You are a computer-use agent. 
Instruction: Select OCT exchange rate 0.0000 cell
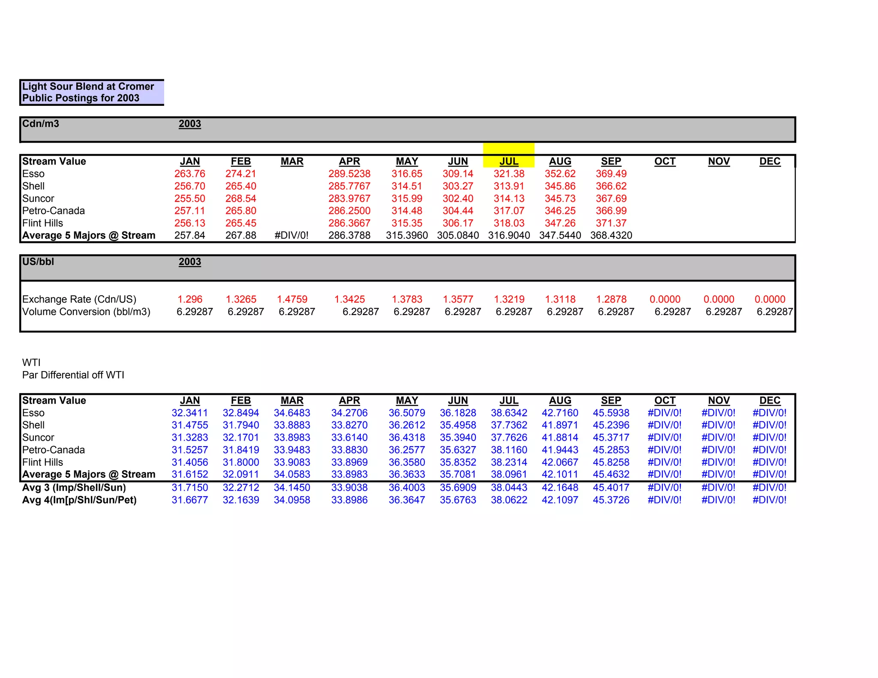tap(665, 299)
